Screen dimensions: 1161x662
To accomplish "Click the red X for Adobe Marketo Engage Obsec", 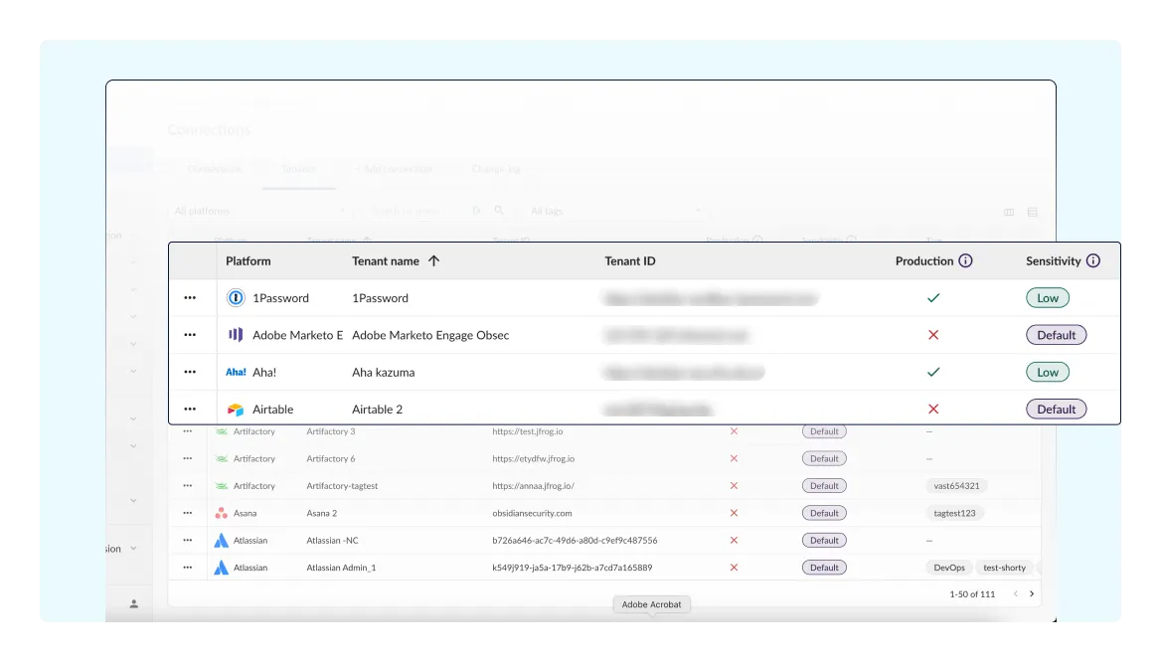I will (933, 335).
